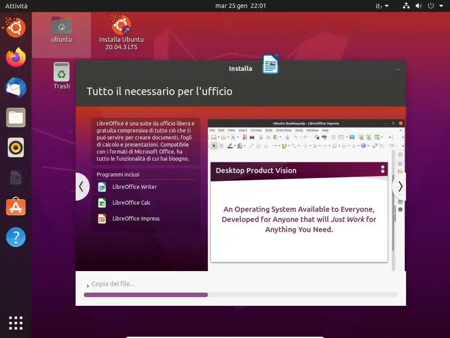
Task: Click the Copia dei file status text
Action: point(113,284)
